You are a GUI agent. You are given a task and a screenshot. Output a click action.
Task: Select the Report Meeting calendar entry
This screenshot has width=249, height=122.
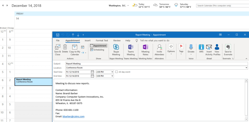click(33, 82)
